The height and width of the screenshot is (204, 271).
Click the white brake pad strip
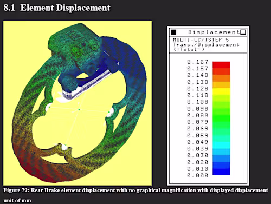coord(87,84)
